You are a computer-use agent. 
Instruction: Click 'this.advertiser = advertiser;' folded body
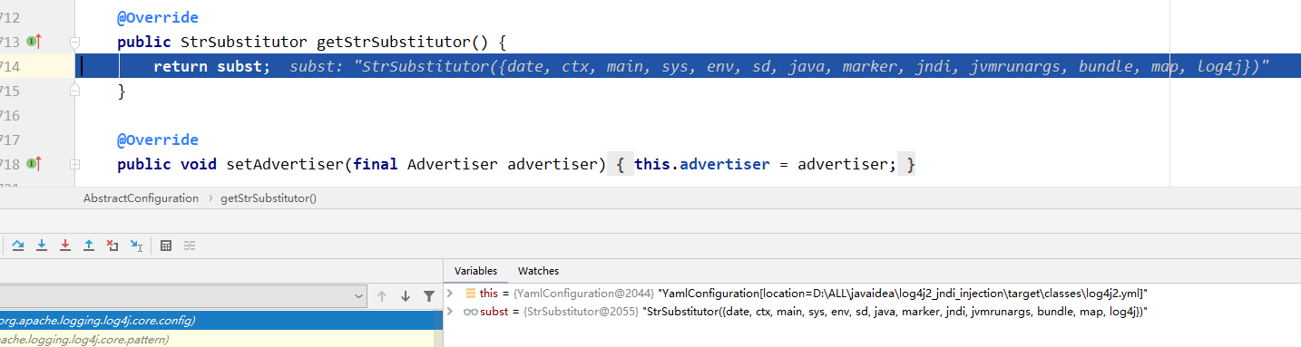tap(766, 164)
